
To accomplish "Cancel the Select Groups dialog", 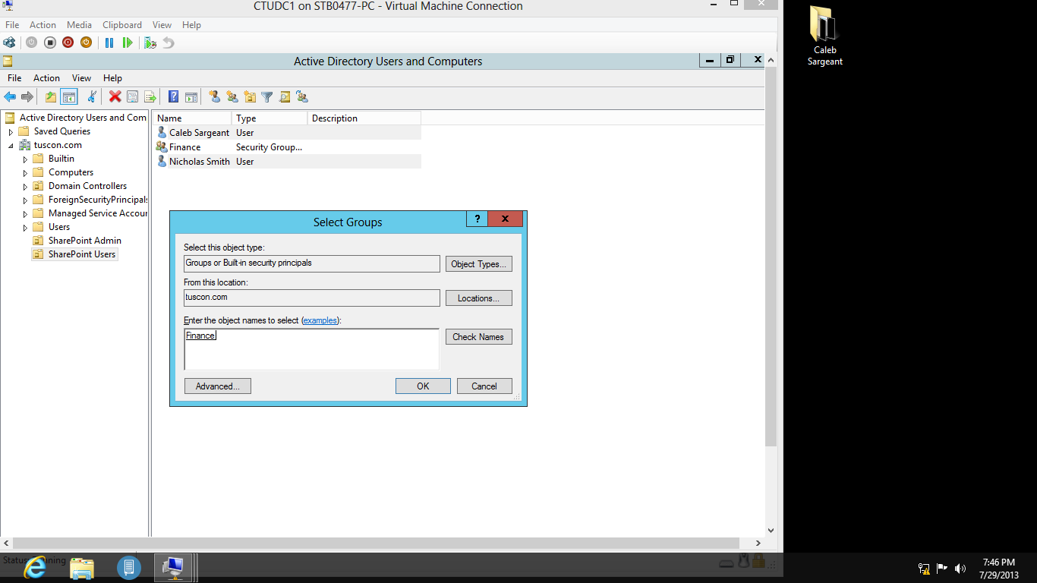I will (484, 386).
